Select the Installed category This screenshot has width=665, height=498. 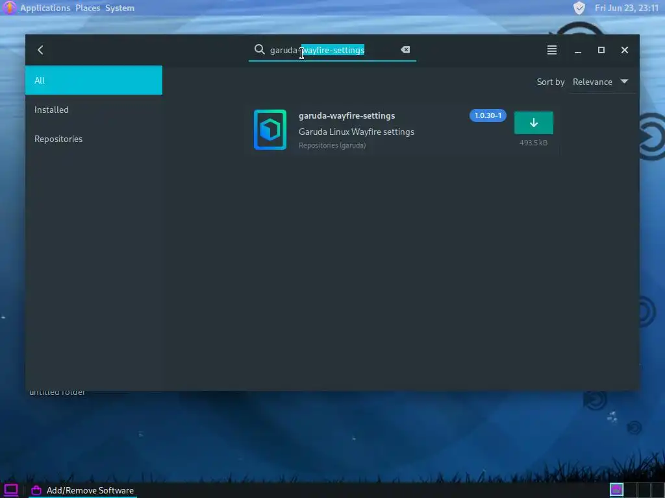tap(94, 110)
